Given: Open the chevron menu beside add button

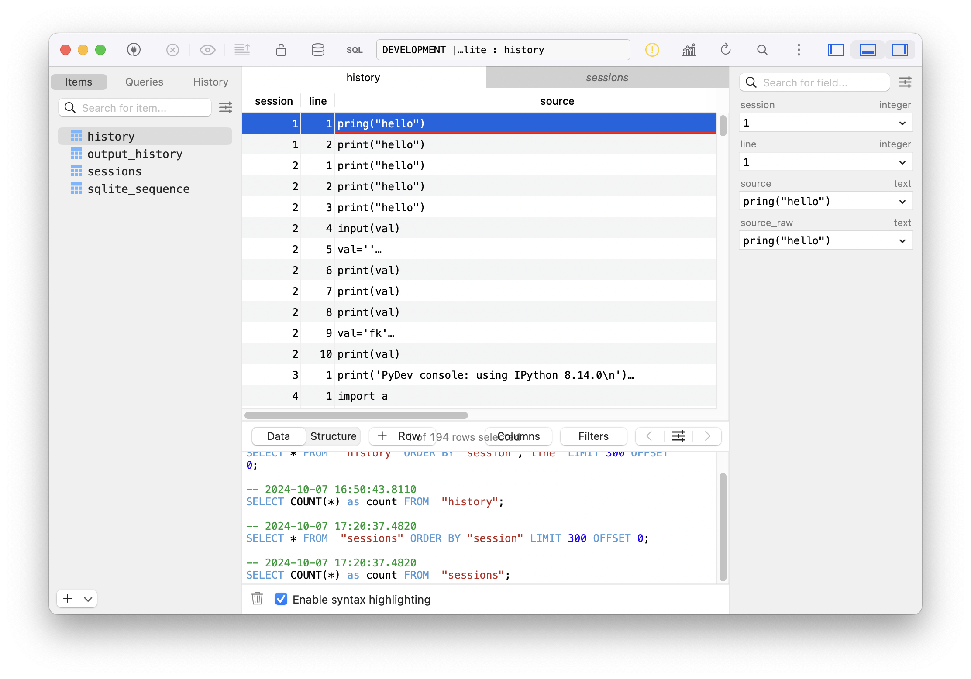Looking at the screenshot, I should point(88,599).
